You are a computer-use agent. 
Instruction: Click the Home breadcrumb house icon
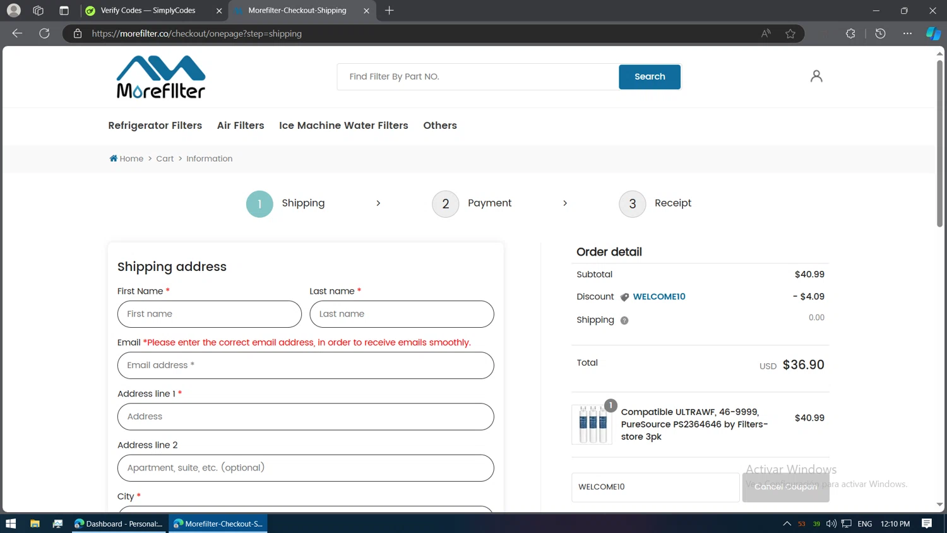(x=114, y=159)
